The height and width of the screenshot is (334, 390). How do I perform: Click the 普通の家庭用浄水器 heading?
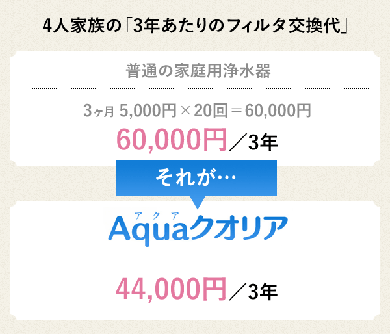[x=198, y=71]
